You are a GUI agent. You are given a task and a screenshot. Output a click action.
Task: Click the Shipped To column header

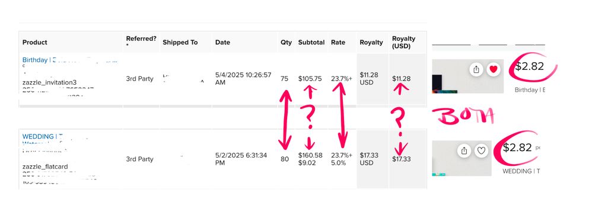point(180,42)
